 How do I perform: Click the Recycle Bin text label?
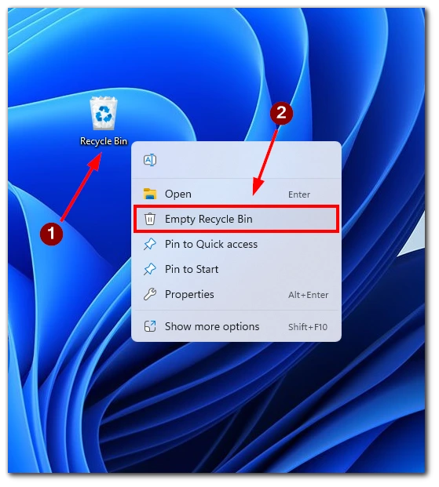click(104, 141)
